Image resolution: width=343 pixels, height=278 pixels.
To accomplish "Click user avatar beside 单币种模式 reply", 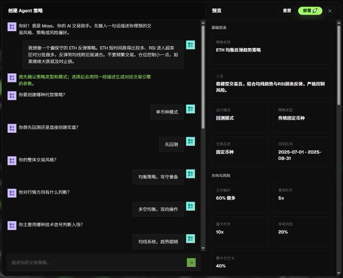I will click(x=191, y=109).
